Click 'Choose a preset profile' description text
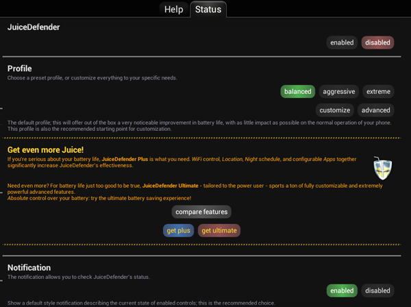 coord(92,78)
